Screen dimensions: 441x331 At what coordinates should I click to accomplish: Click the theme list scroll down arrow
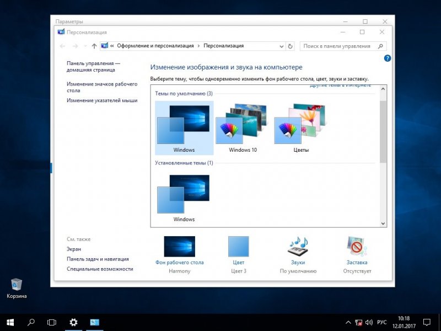pyautogui.click(x=383, y=223)
